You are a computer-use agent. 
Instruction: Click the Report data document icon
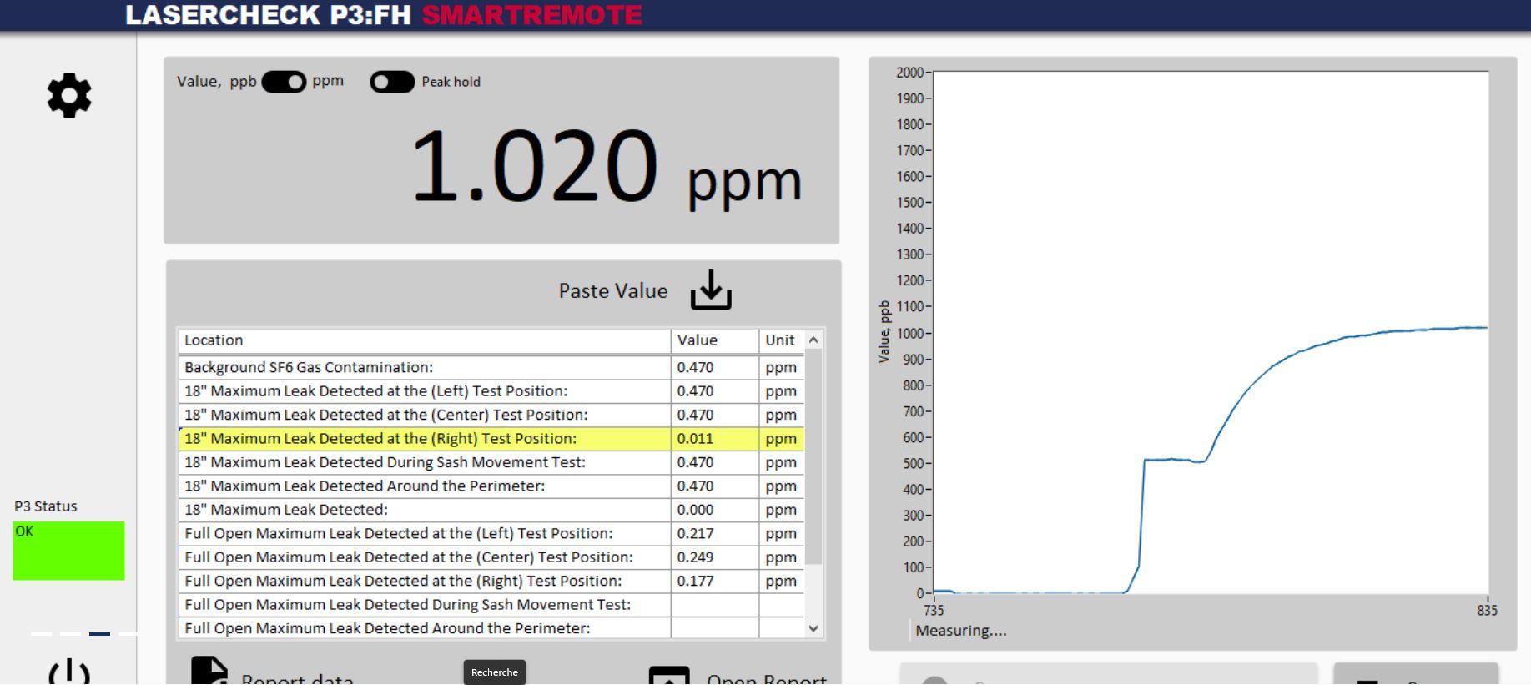point(209,672)
